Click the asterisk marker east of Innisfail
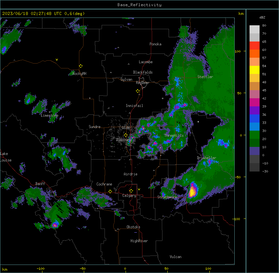The image size is (279, 273). (162, 98)
